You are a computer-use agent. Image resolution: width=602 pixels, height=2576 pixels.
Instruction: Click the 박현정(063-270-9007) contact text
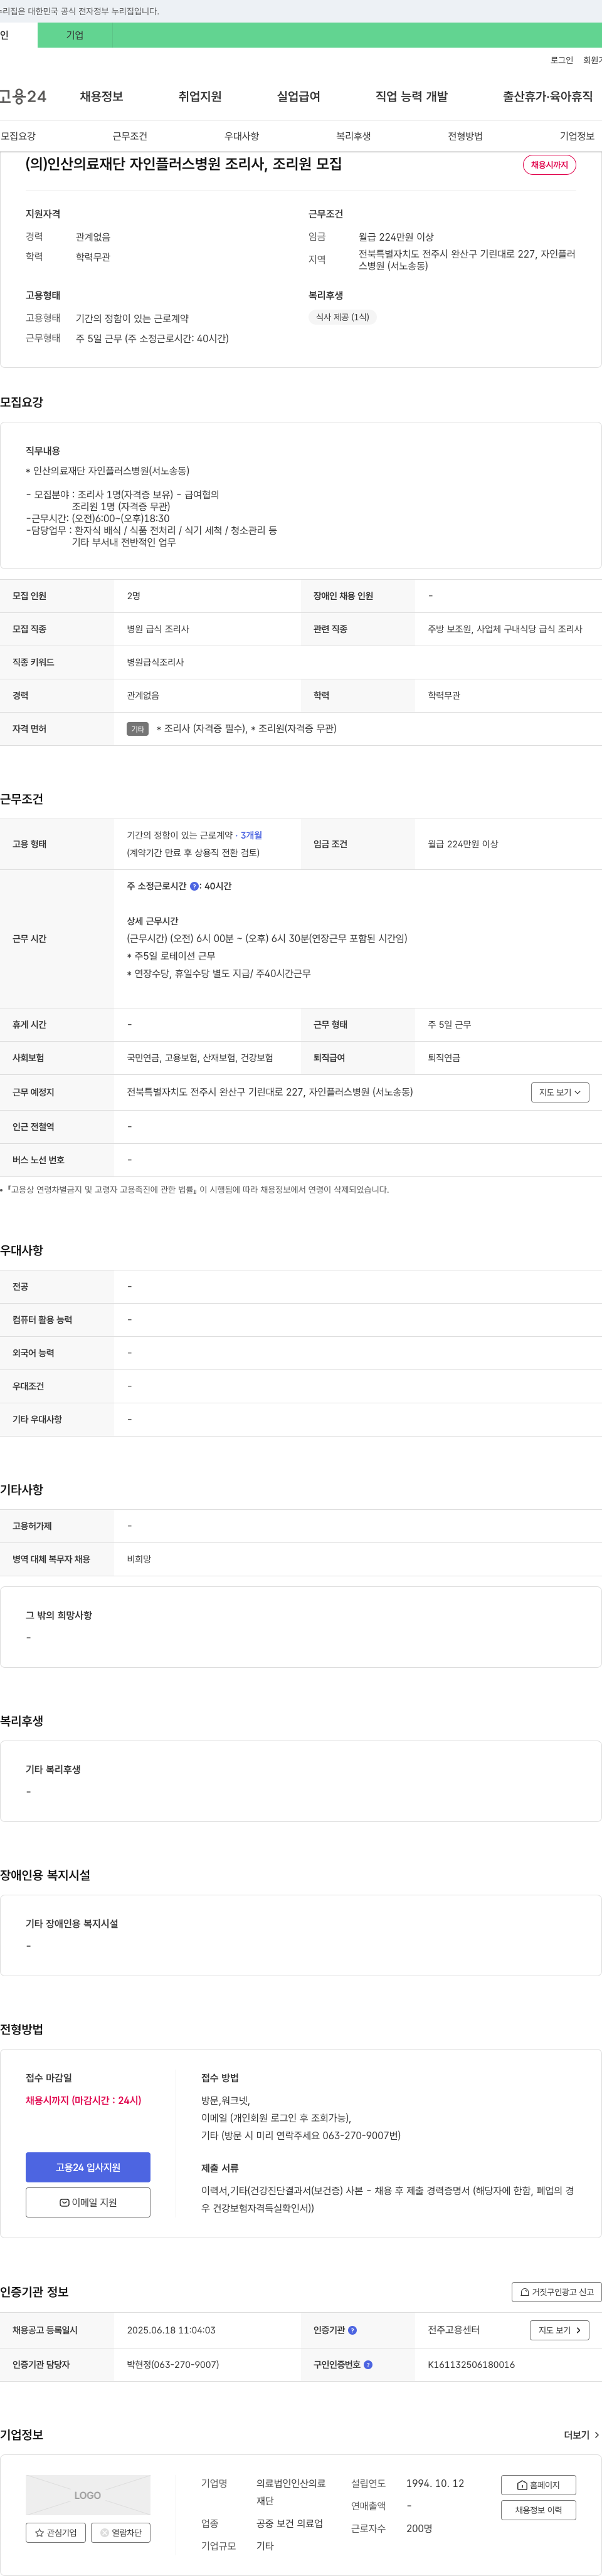pyautogui.click(x=173, y=2364)
